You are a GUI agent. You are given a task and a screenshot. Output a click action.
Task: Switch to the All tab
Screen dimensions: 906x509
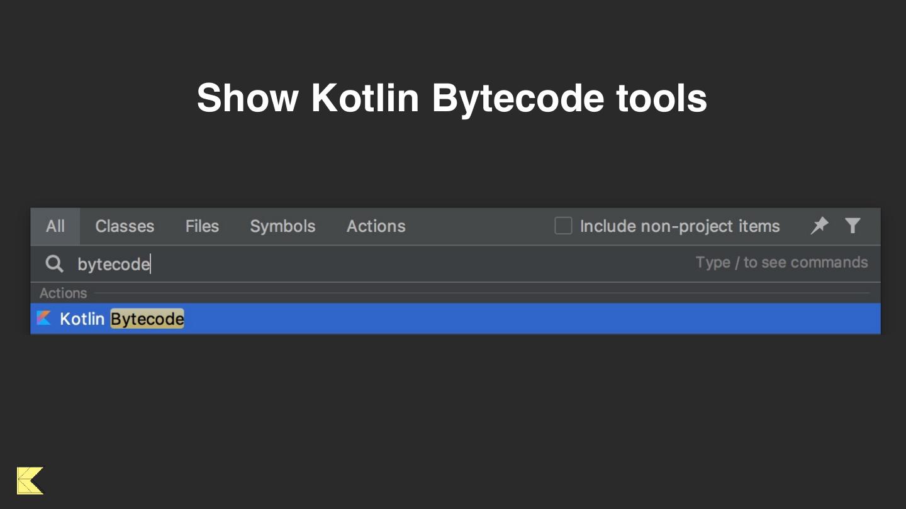pyautogui.click(x=55, y=226)
